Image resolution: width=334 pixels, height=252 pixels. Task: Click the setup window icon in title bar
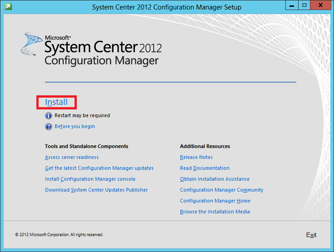point(8,7)
